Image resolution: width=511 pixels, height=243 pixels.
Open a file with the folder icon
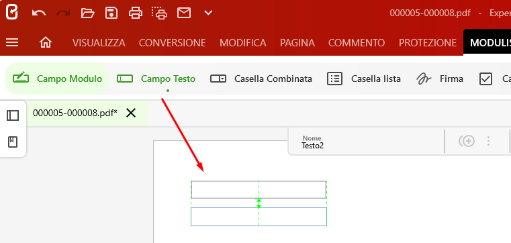coord(87,13)
